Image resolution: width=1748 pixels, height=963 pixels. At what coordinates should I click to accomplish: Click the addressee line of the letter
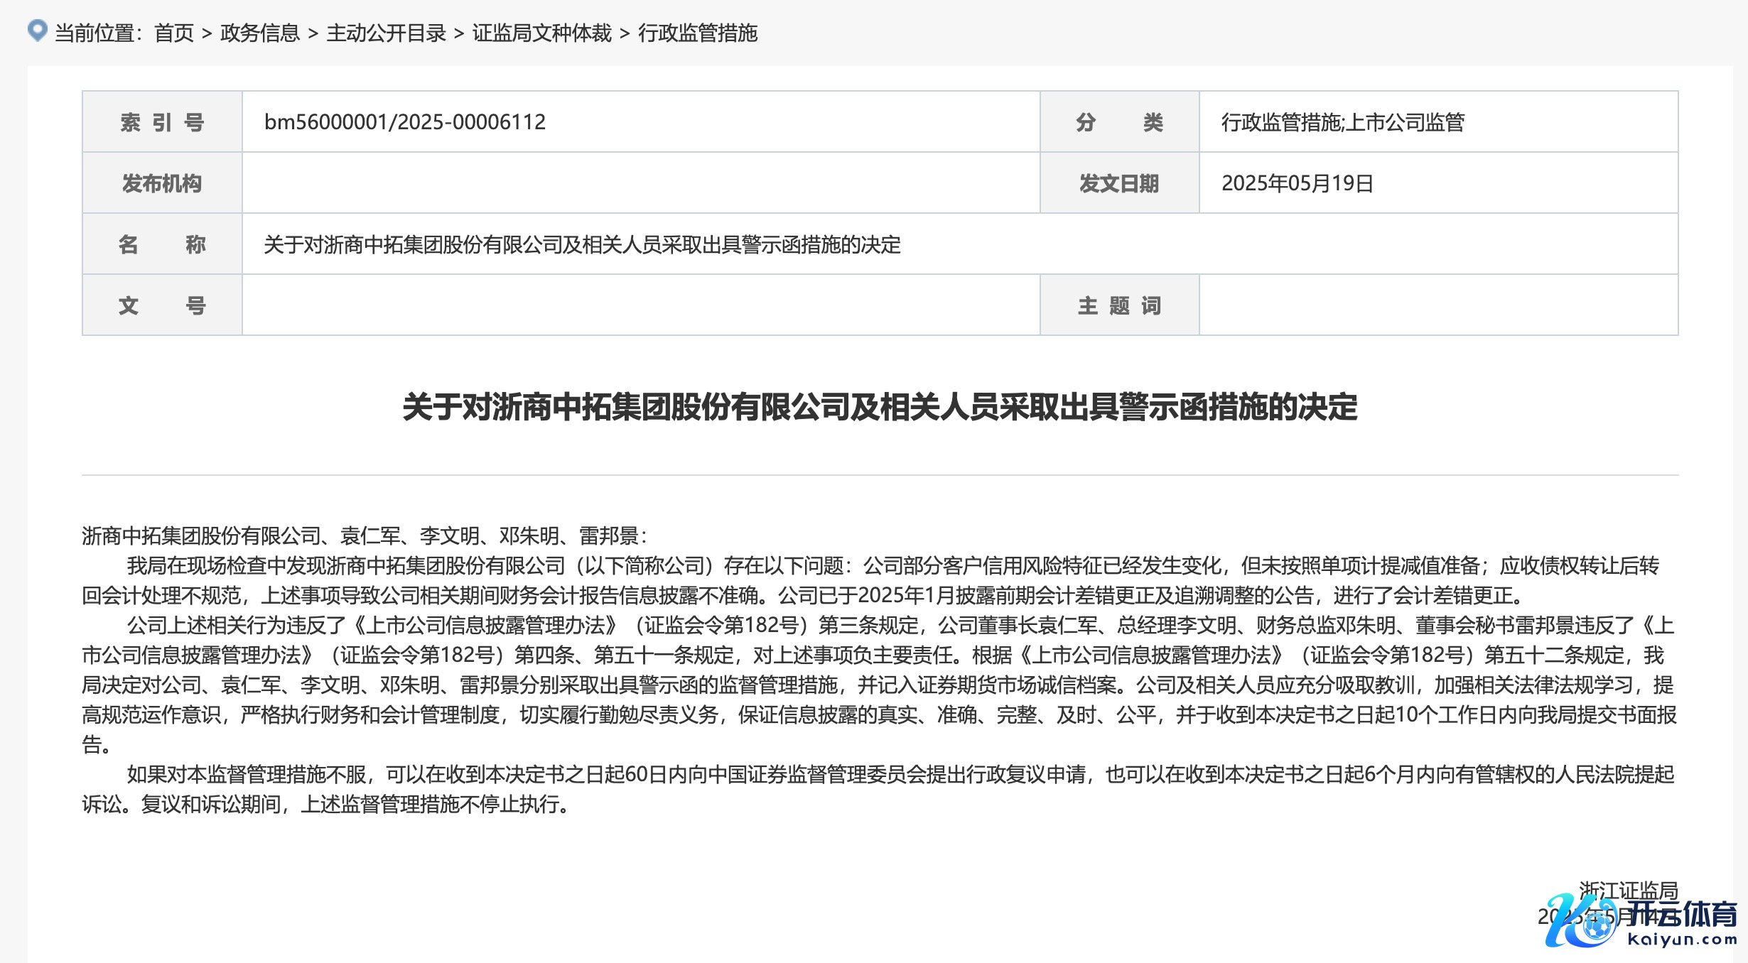tap(365, 535)
